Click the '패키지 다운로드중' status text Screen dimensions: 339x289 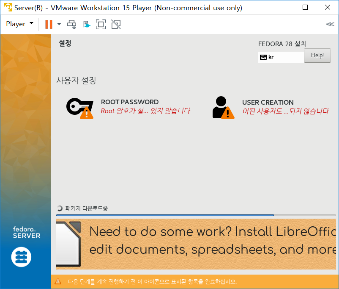pyautogui.click(x=87, y=208)
